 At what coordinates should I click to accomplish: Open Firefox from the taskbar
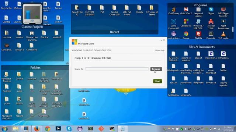click(x=37, y=129)
